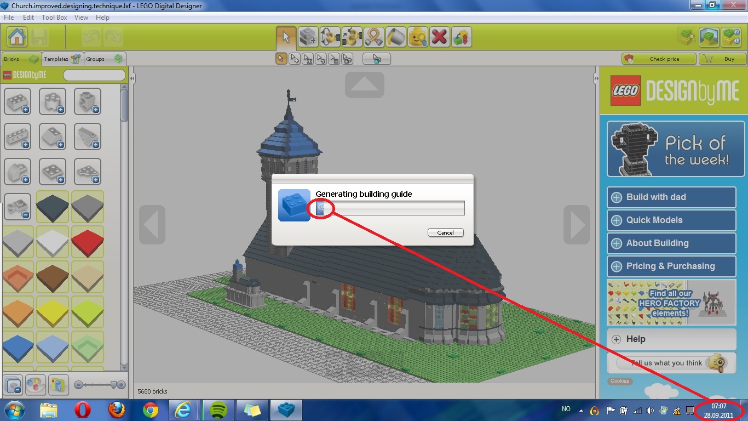Open the Hero Factory elements banner
The width and height of the screenshot is (748, 421).
pos(671,302)
